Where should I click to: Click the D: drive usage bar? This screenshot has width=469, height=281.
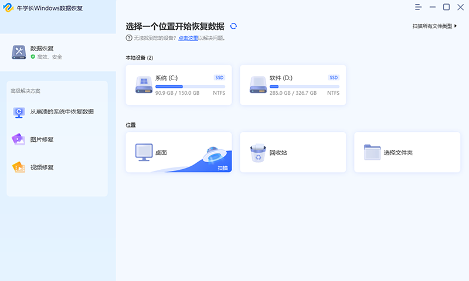[x=304, y=86]
